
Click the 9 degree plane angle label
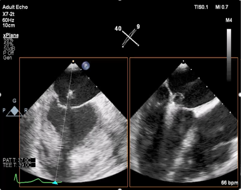[x=138, y=27]
